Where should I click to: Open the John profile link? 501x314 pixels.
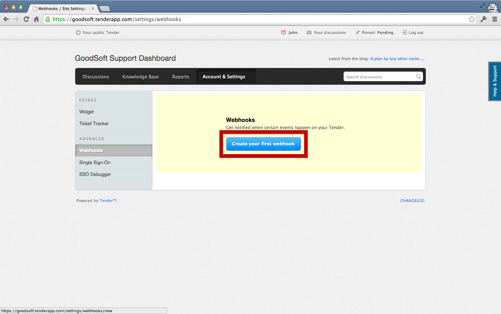click(293, 33)
